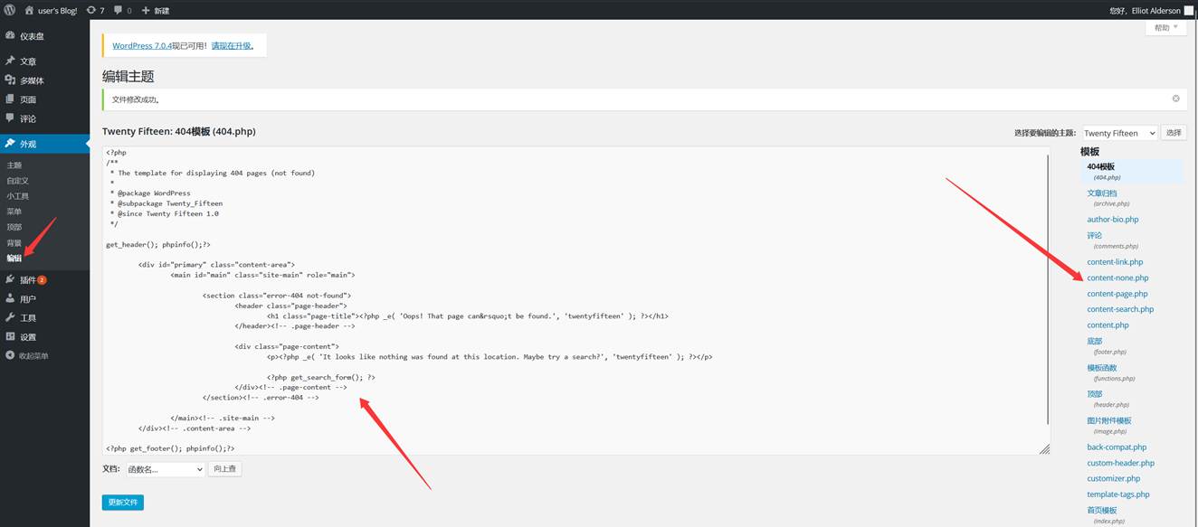Click the Elliot Alderson avatar
Image resolution: width=1198 pixels, height=527 pixels.
(1188, 10)
